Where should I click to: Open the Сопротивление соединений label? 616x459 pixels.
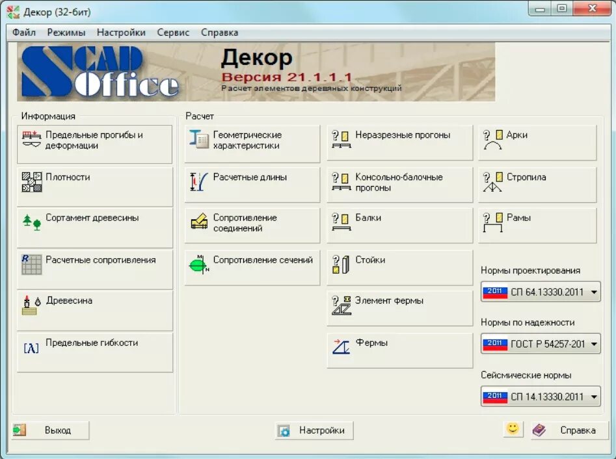pyautogui.click(x=245, y=223)
